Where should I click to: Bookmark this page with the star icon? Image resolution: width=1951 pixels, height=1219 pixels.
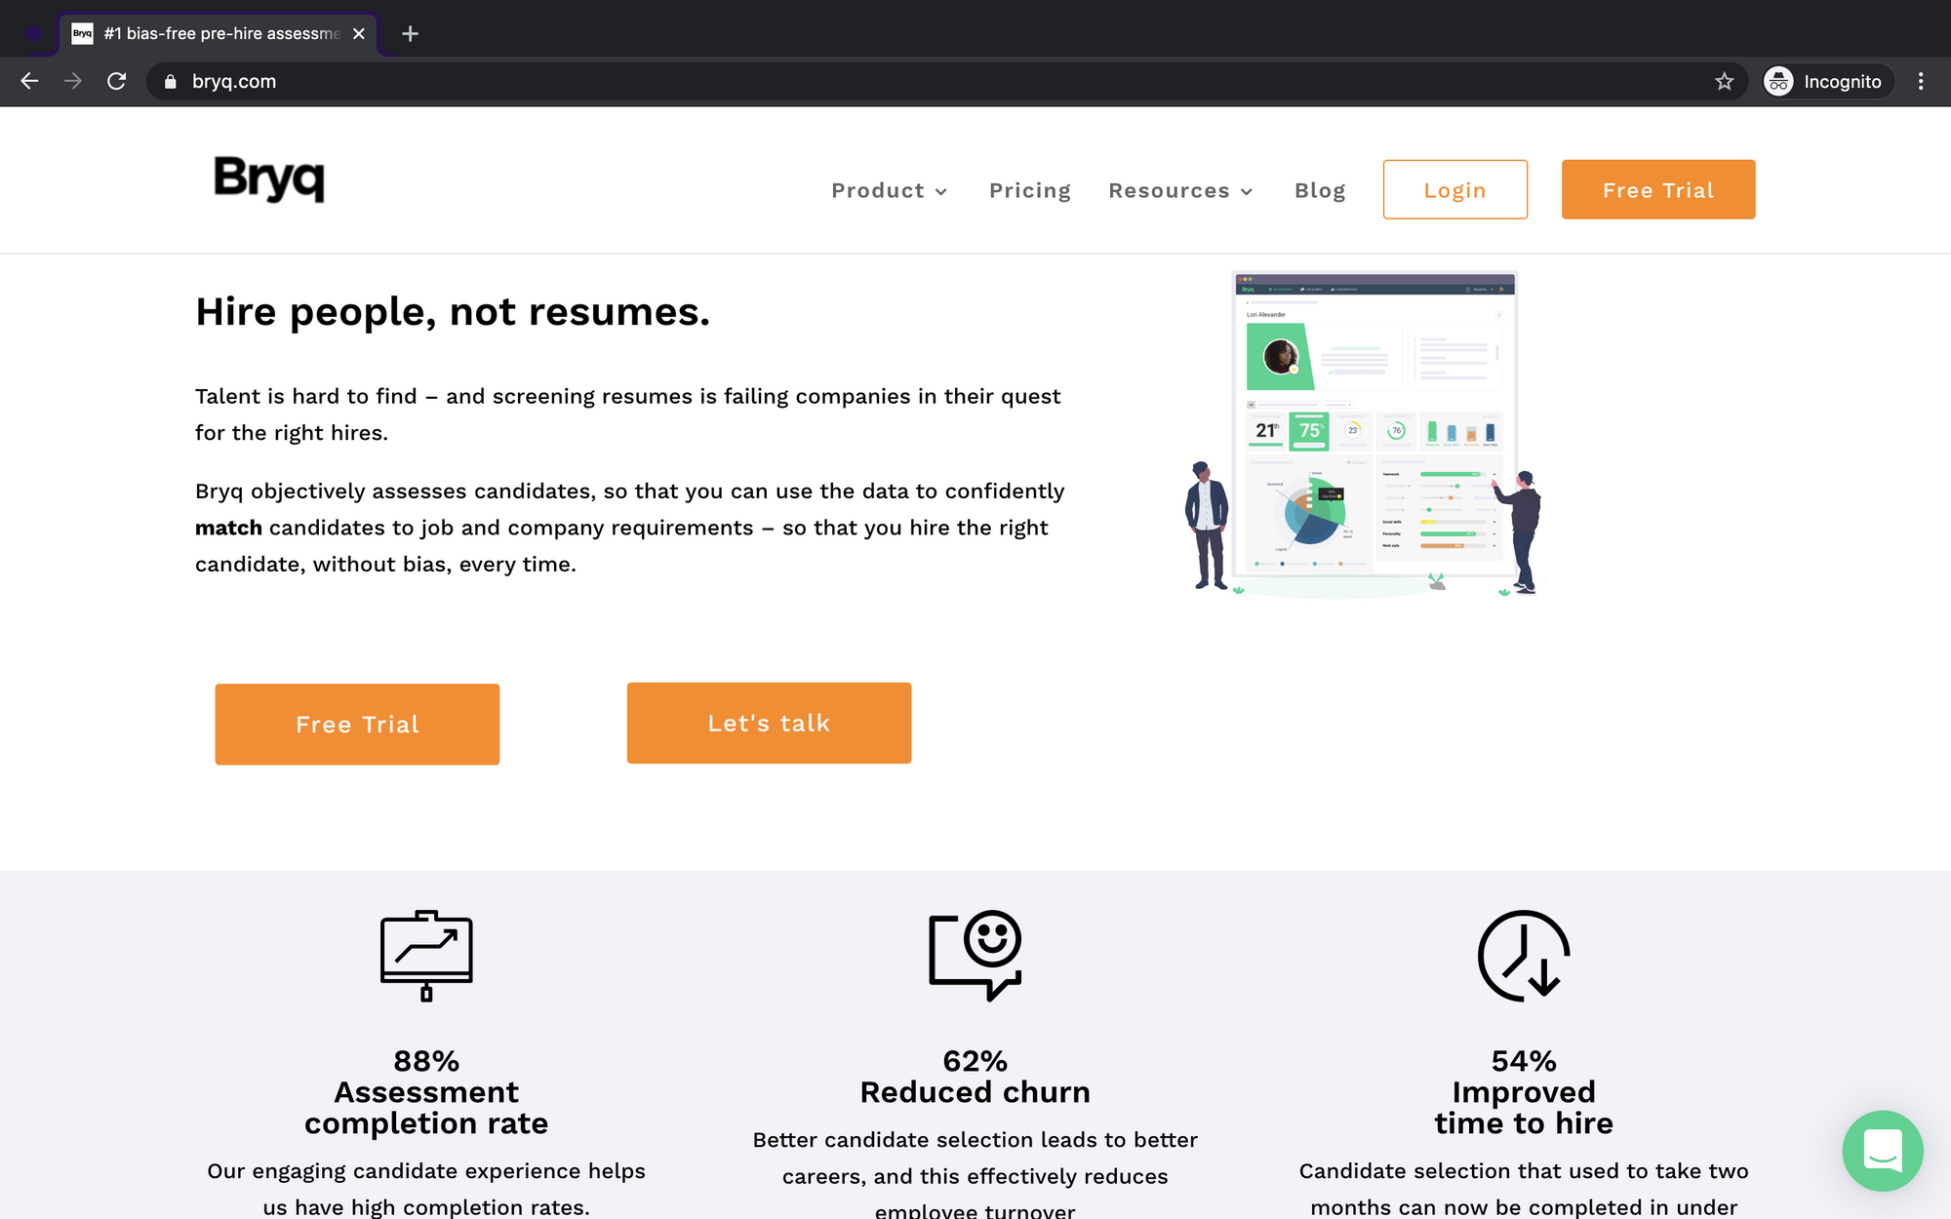pyautogui.click(x=1725, y=81)
